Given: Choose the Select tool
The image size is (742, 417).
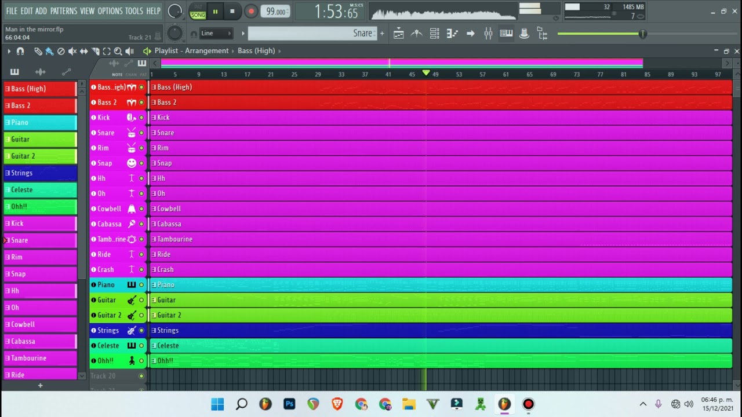Looking at the screenshot, I should 107,52.
